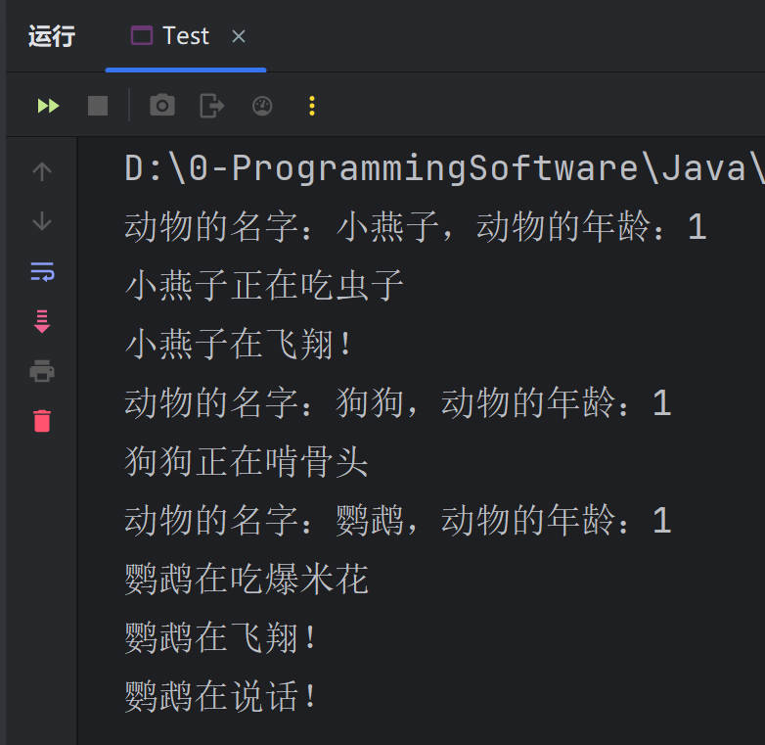Toggle scroll to end of console
The width and height of the screenshot is (765, 745).
pos(42,321)
